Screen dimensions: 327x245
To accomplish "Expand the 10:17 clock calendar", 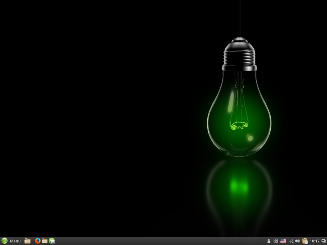I will point(315,241).
